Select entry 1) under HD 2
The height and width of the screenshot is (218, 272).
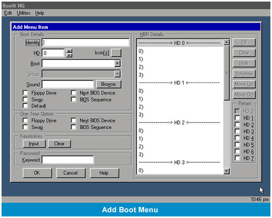pyautogui.click(x=180, y=139)
